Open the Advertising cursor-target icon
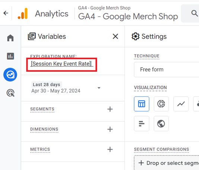The height and width of the screenshot is (170, 199). 10,93
